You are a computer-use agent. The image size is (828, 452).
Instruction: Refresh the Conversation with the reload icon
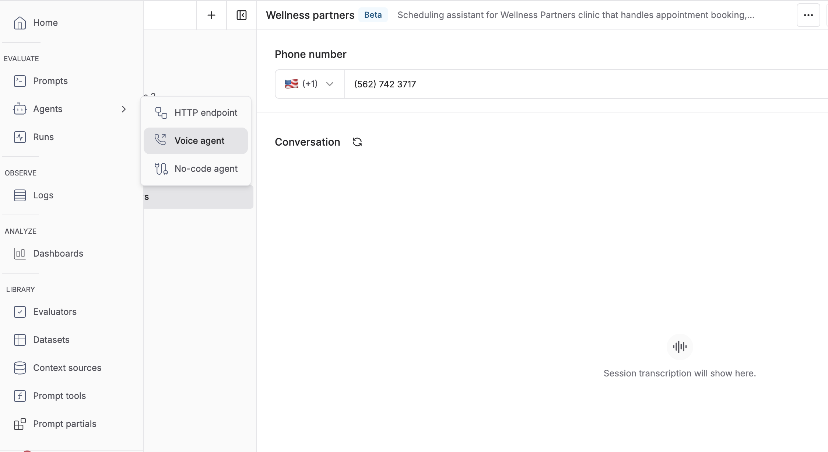(357, 142)
